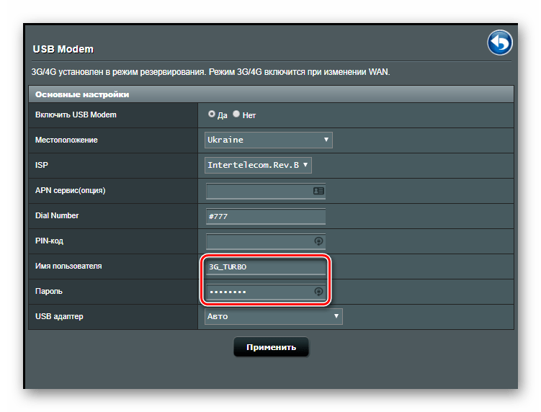Screen dimensions: 541x412
Task: Select Да for Включить USB Modem
Action: pos(212,114)
